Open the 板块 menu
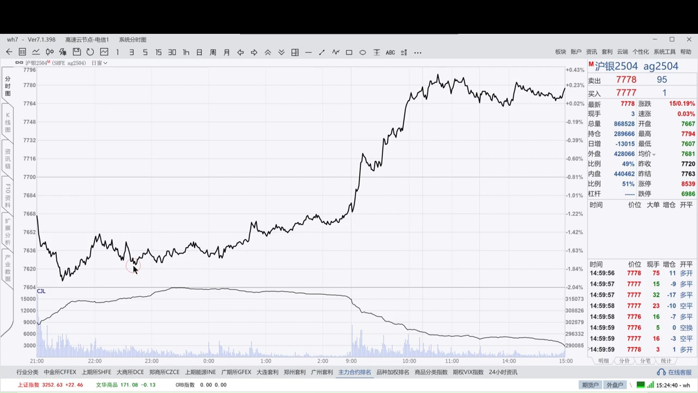 (561, 52)
